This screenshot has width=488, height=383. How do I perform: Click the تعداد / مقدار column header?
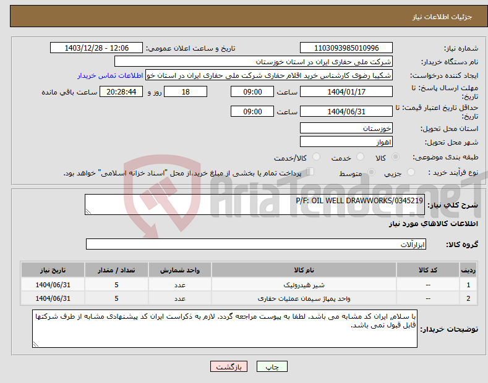tap(116, 270)
